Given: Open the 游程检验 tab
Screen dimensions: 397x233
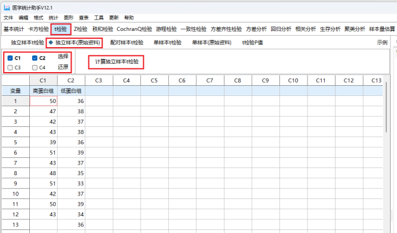Looking at the screenshot, I should point(166,29).
